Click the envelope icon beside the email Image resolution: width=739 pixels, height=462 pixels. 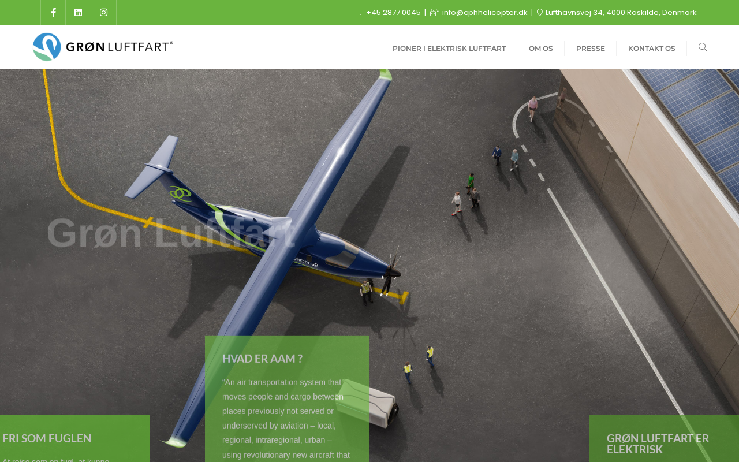(435, 13)
